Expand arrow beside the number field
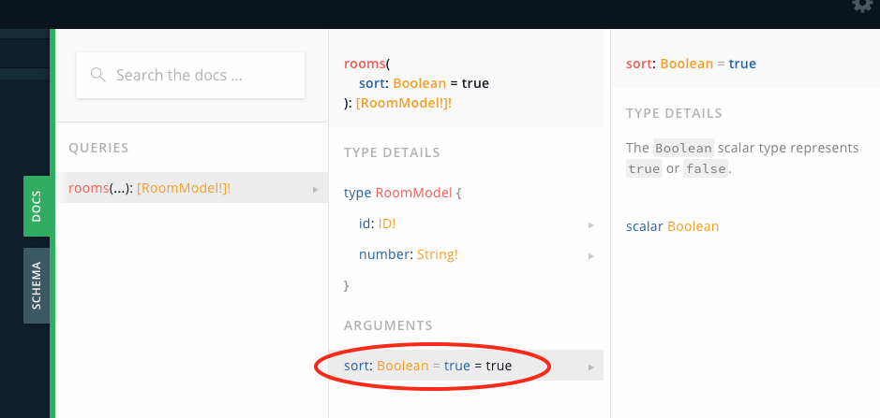Viewport: 880px width, 418px height. [591, 256]
